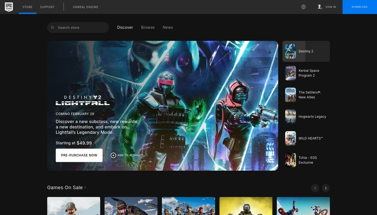The image size is (377, 215).
Task: Click the user profile icon
Action: pos(320,7)
